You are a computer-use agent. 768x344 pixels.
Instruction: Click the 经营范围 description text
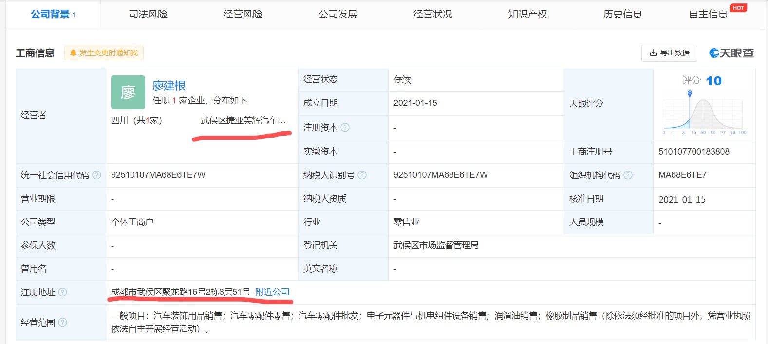[x=431, y=322]
